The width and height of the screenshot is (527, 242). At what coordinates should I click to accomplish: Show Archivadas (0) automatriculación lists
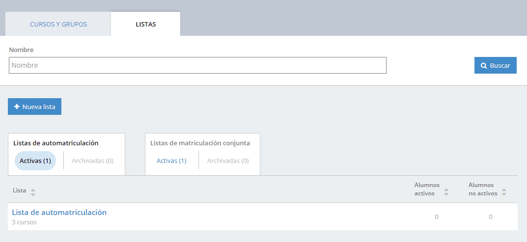pos(92,161)
